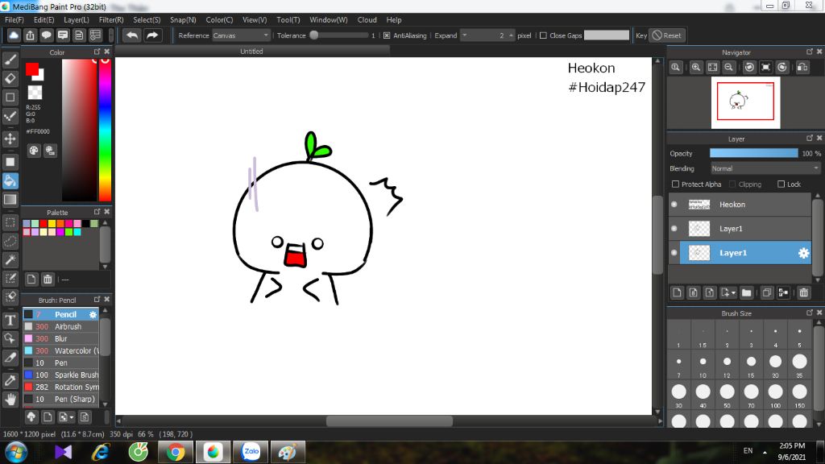Click the canvas horizontal scrollbar

click(x=389, y=420)
